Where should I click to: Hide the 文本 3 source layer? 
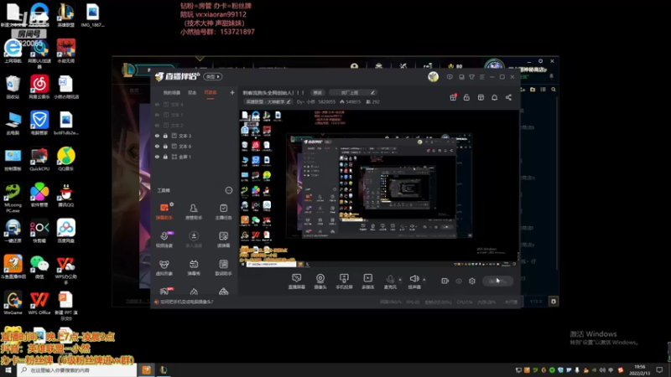[157, 136]
